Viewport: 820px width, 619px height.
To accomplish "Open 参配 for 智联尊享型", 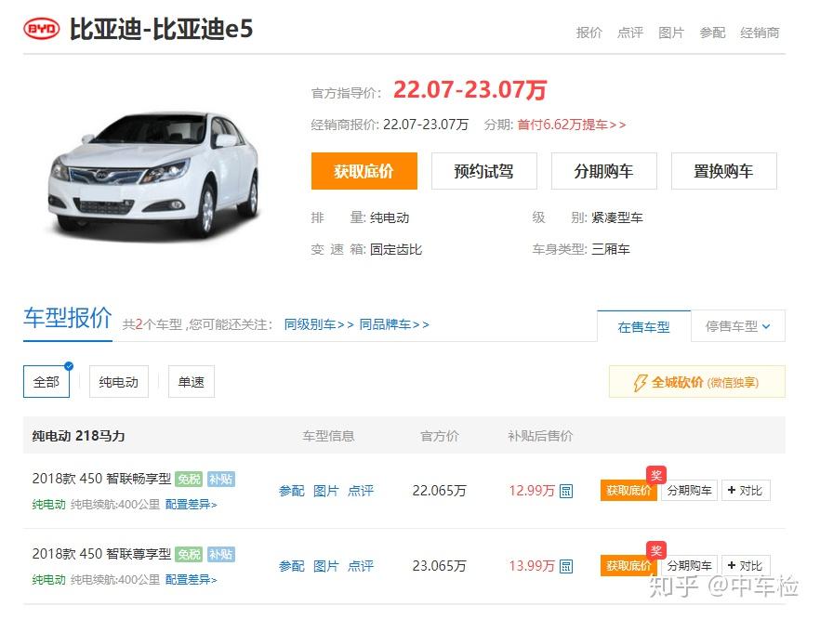I will click(x=292, y=566).
